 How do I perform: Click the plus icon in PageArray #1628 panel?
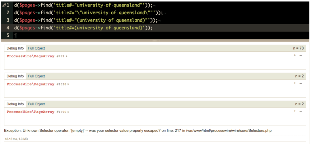pos(295,83)
